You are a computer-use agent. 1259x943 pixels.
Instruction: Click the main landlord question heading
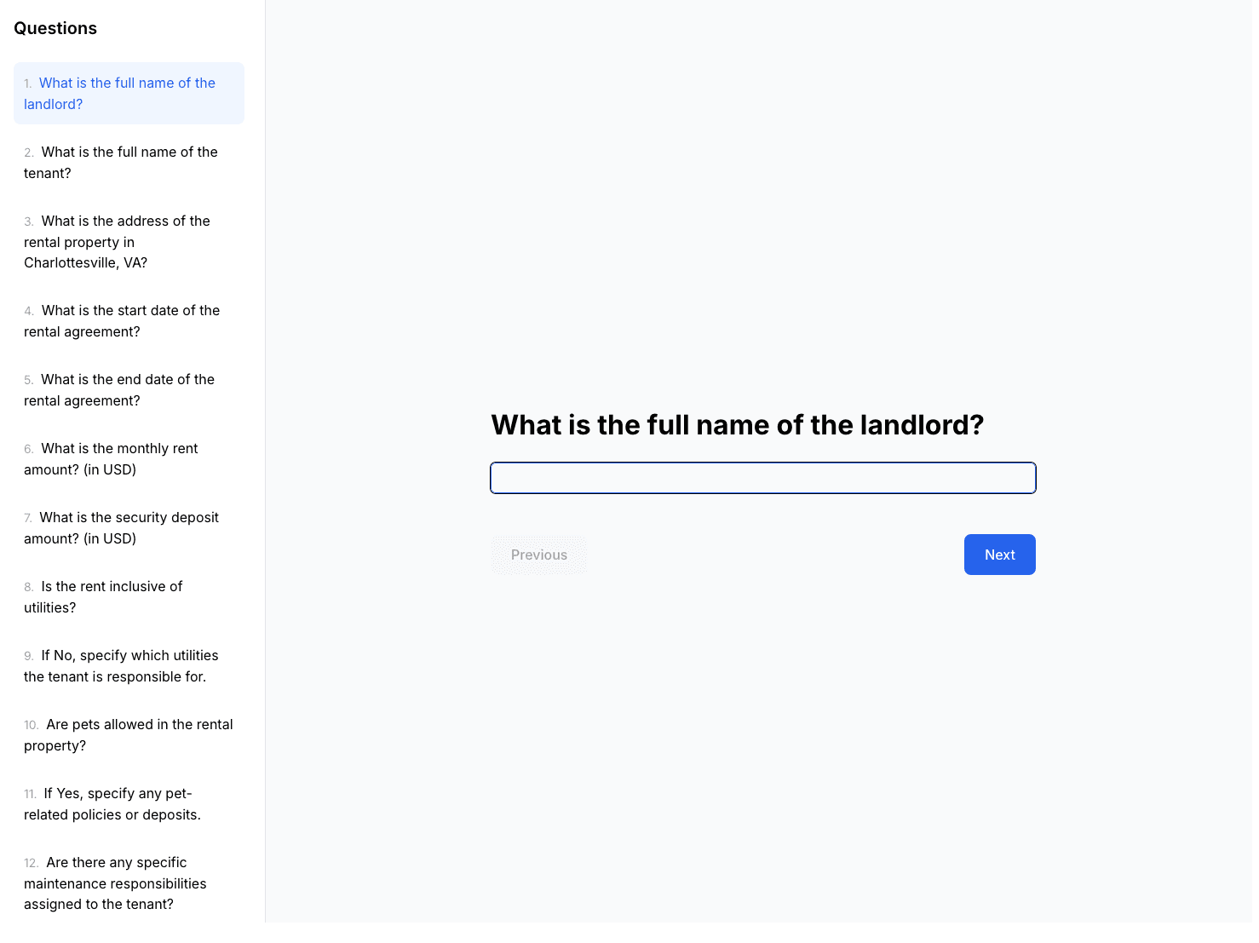click(738, 424)
